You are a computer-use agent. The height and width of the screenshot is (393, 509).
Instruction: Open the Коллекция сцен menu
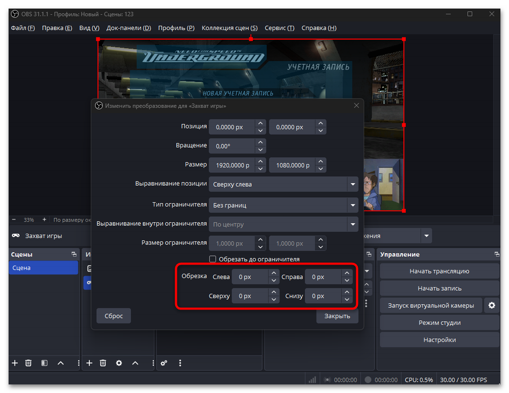pos(229,28)
